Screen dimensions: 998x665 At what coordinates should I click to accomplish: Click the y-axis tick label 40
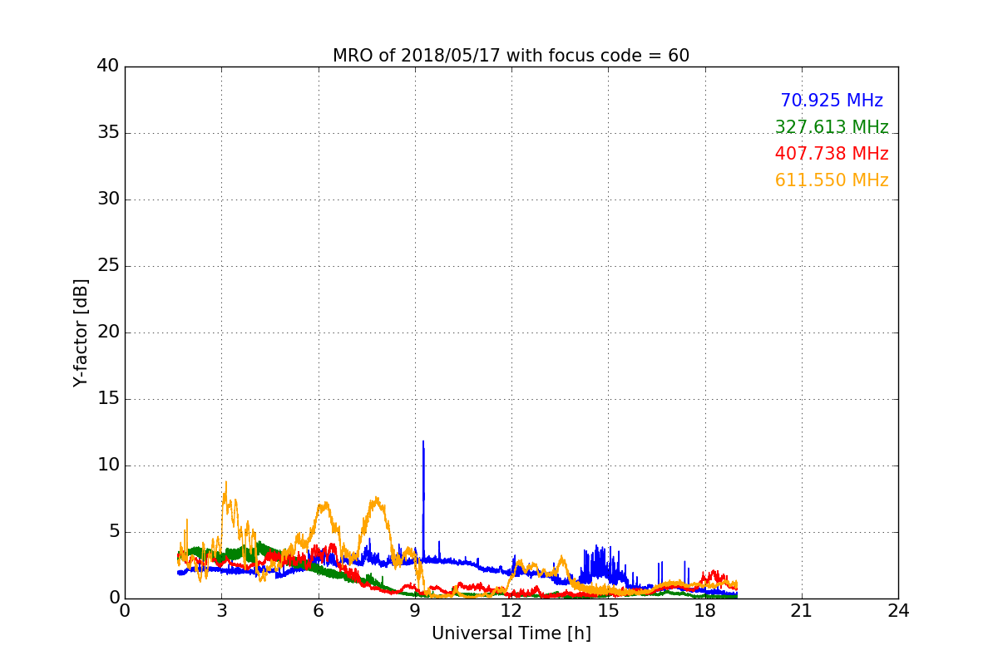[108, 66]
